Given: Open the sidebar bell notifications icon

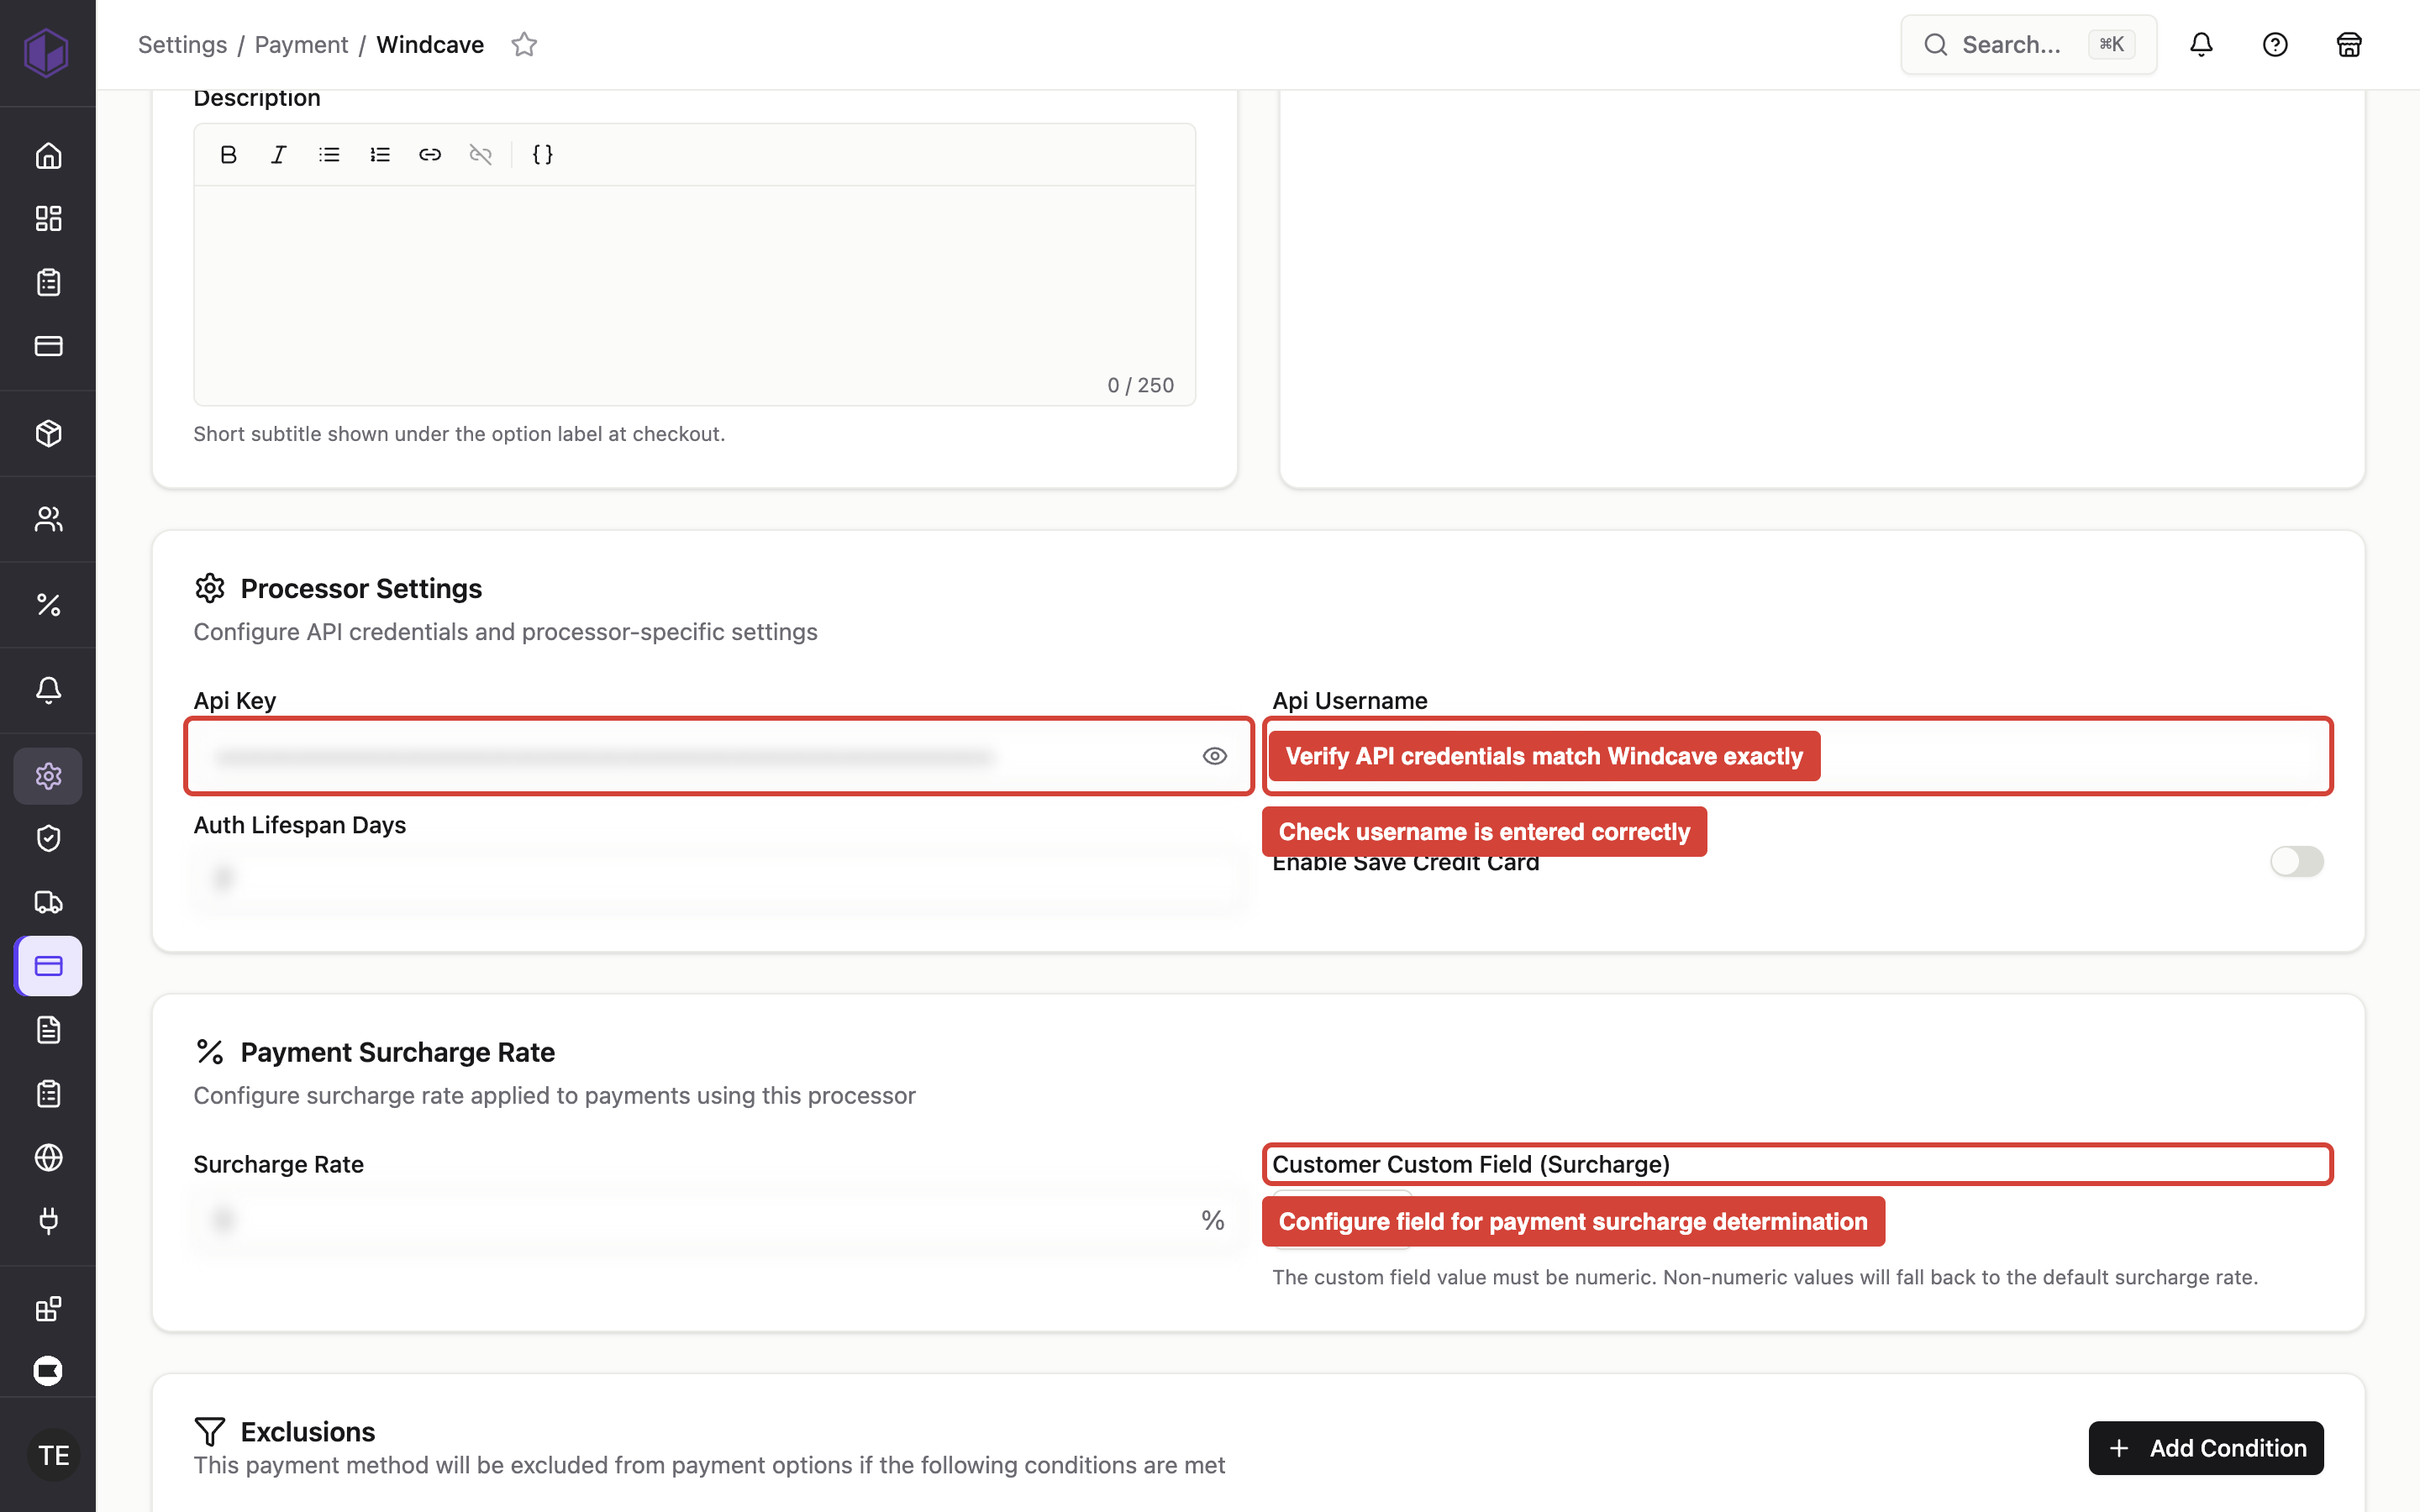Looking at the screenshot, I should point(48,690).
